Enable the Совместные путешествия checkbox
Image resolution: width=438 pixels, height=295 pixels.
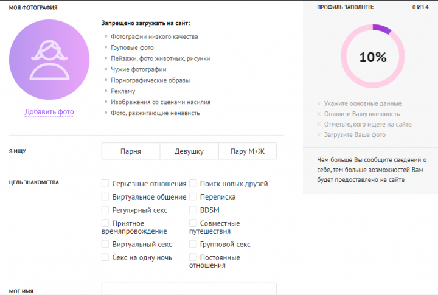coord(193,223)
